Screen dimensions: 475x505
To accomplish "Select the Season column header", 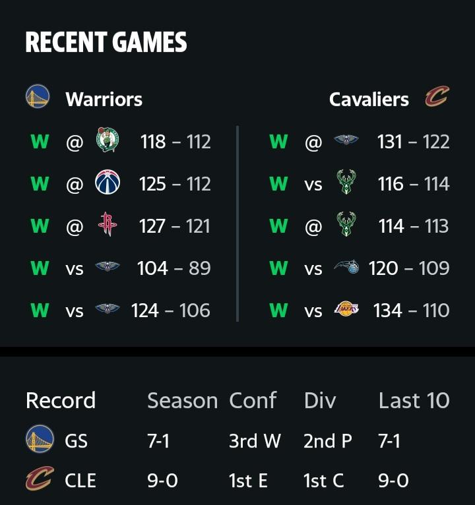I will tap(182, 401).
